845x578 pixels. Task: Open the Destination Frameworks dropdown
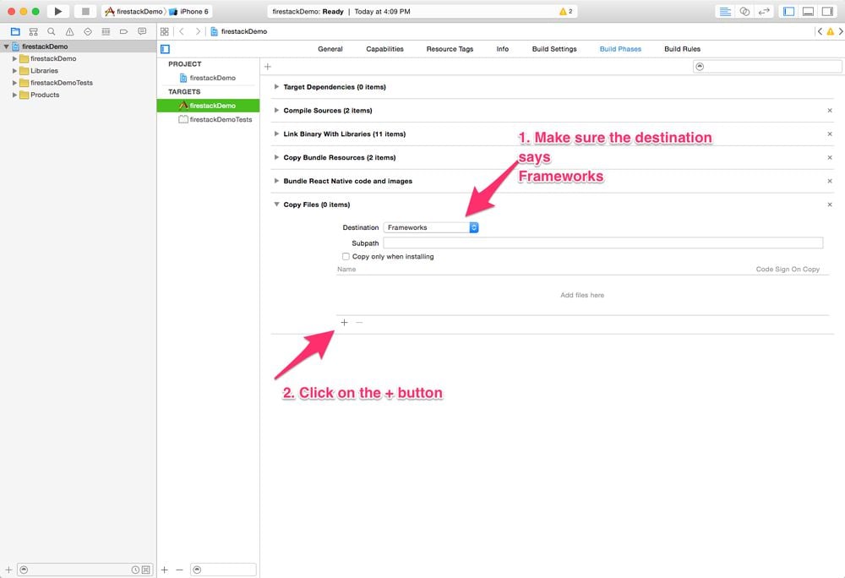coord(431,228)
